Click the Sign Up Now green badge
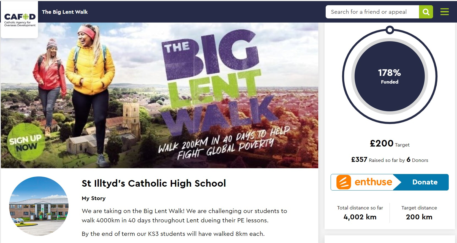Image resolution: width=457 pixels, height=243 pixels. point(26,142)
